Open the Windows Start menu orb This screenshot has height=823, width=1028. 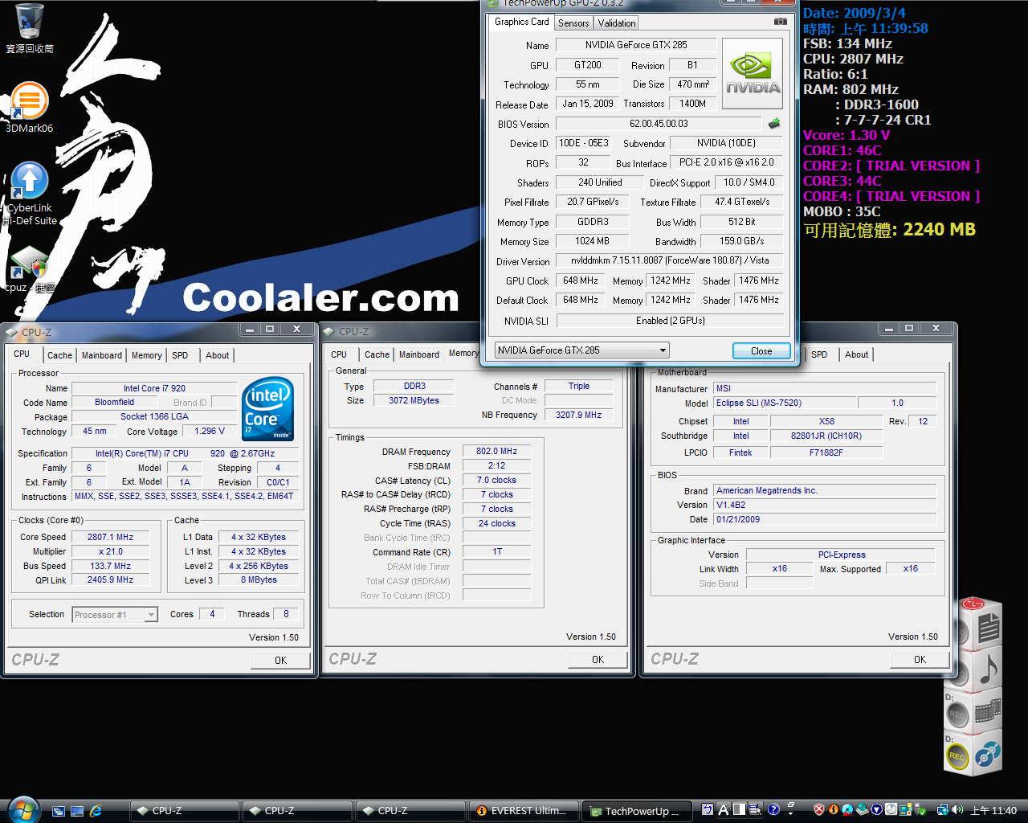tap(23, 809)
